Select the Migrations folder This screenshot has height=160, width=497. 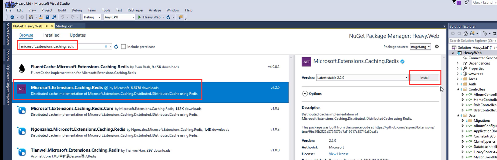pos(482,120)
